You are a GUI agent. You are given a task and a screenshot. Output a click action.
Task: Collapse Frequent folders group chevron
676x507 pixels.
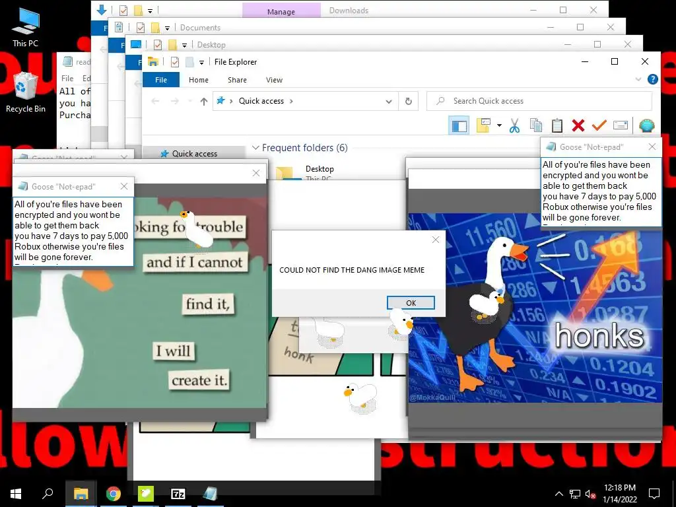tap(255, 148)
